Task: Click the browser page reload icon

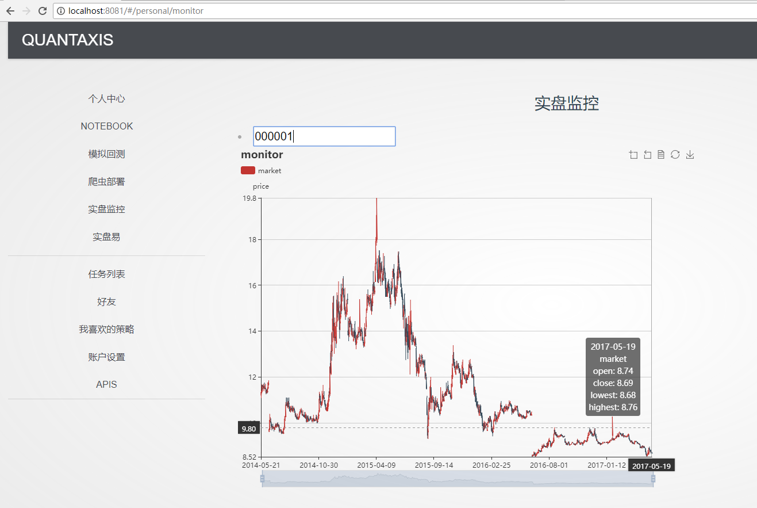Action: 41,10
